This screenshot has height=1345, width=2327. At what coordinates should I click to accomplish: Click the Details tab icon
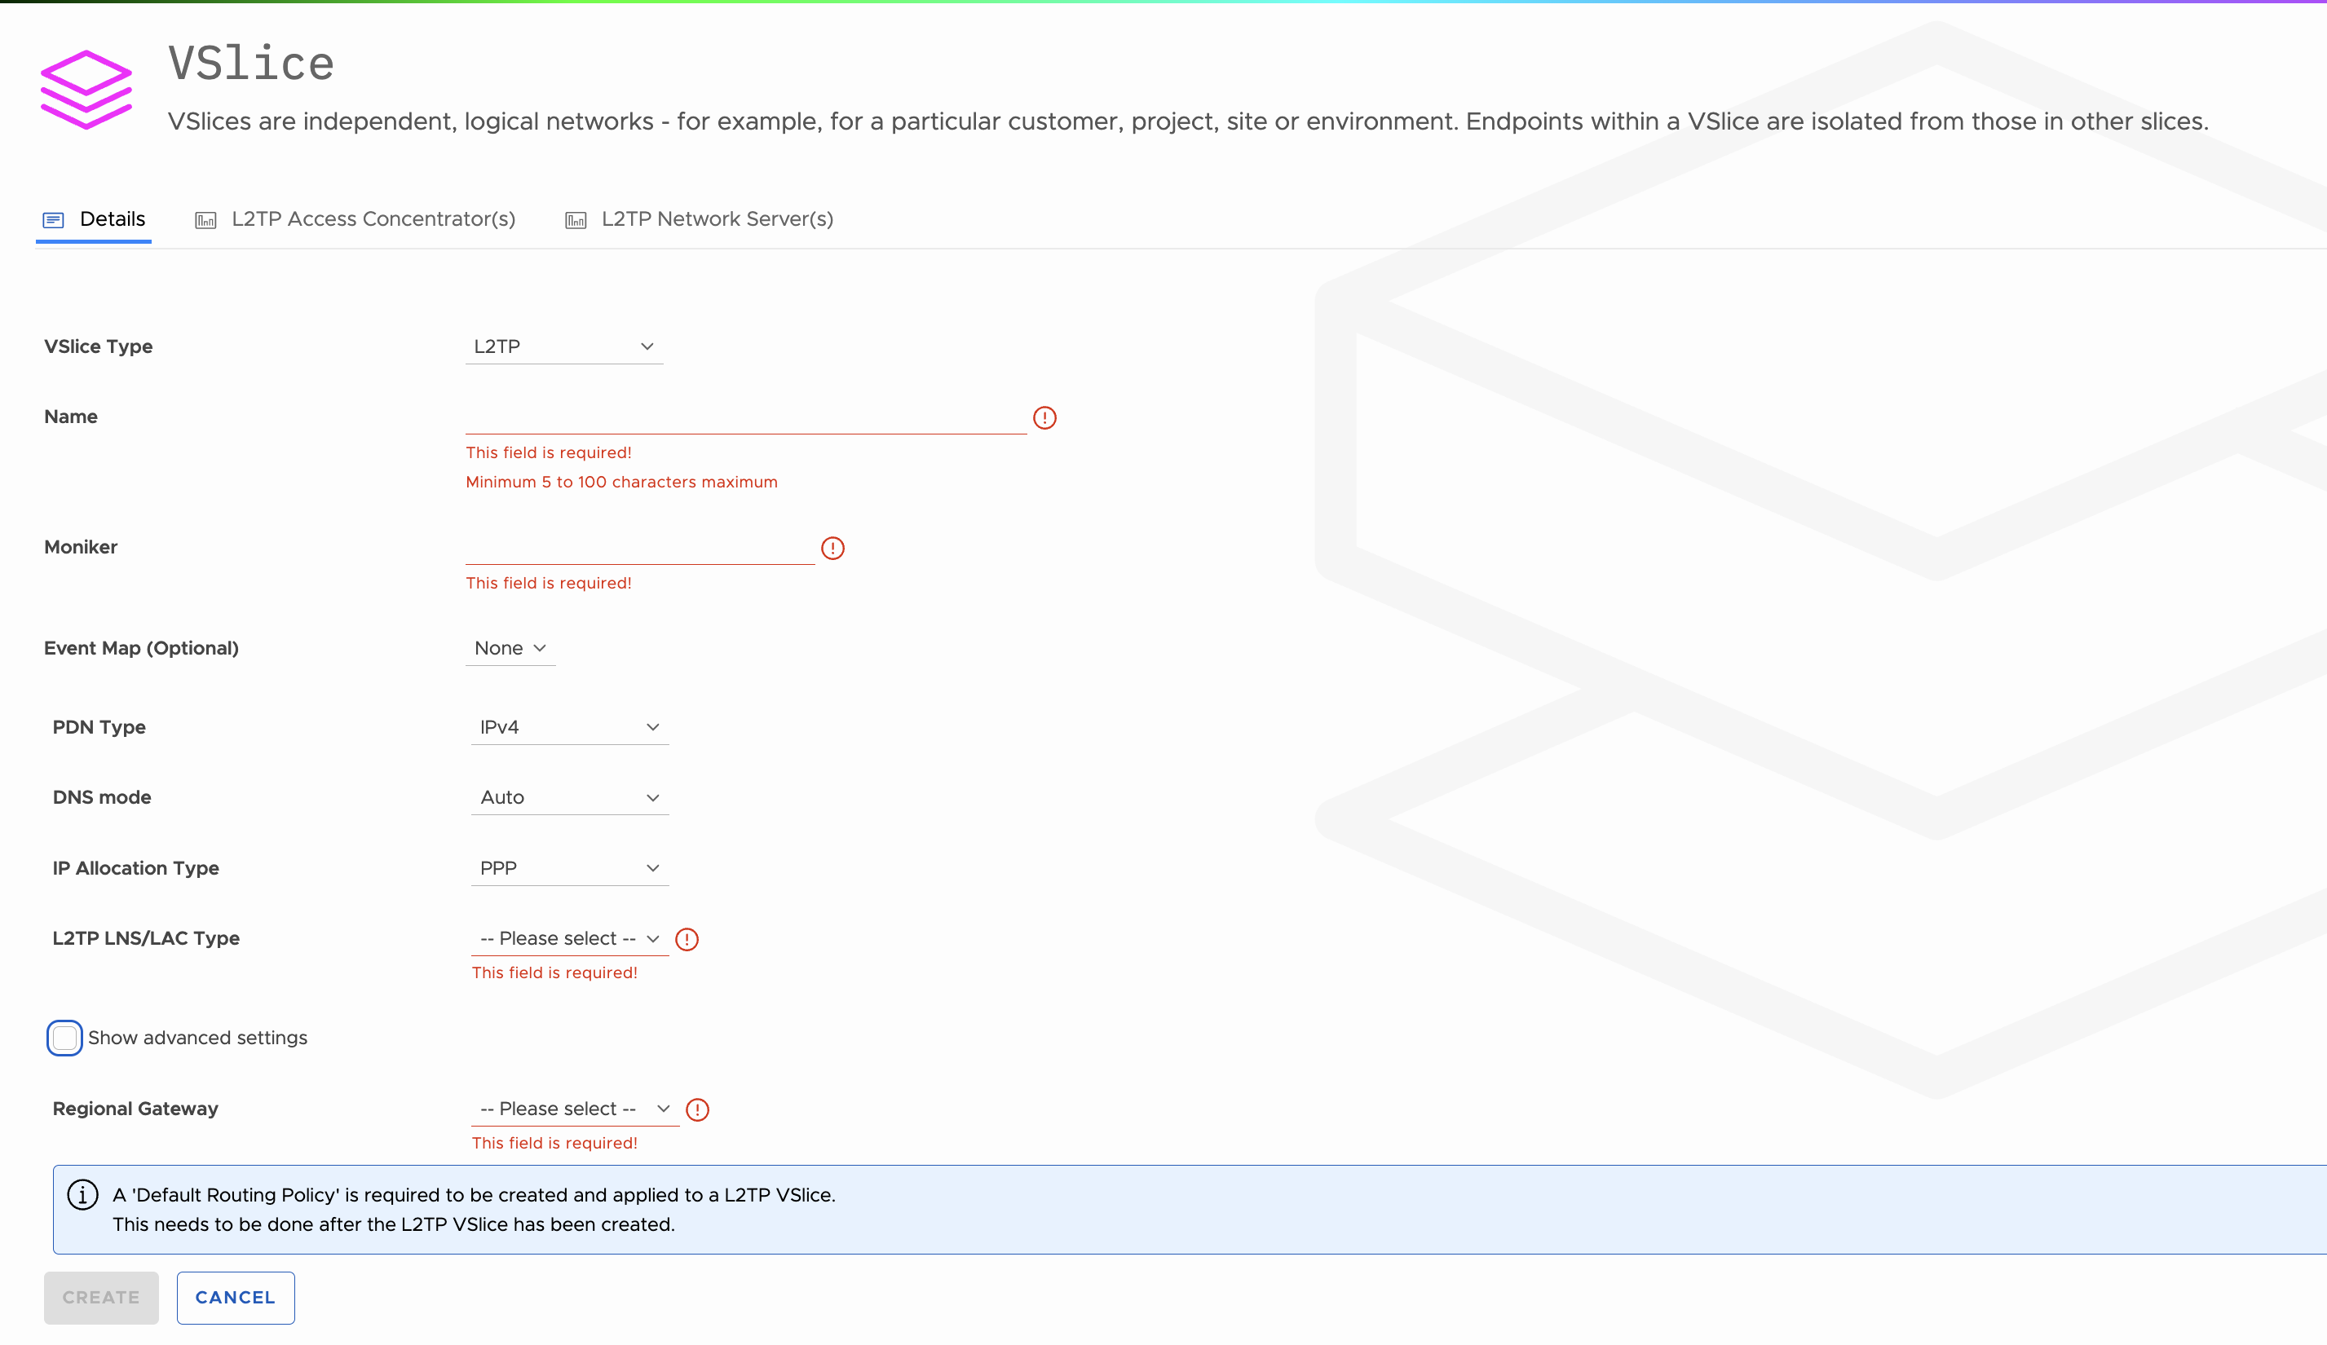pos(54,220)
